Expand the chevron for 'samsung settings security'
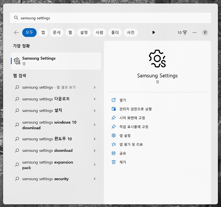221x207 pixels. [x=95, y=179]
